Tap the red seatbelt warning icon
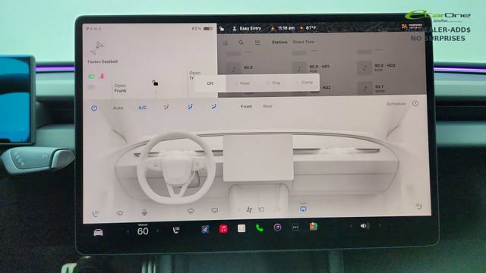 click(102, 76)
